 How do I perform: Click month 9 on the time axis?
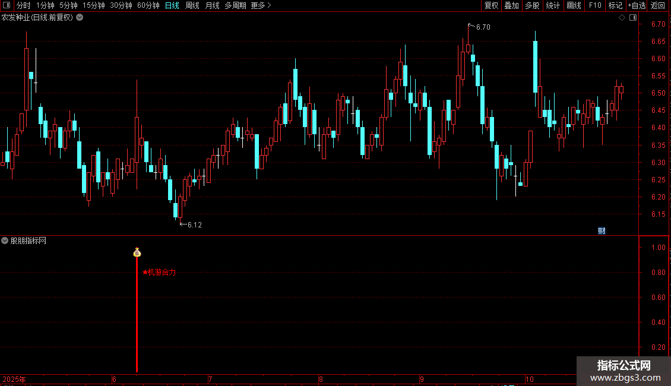point(422,379)
